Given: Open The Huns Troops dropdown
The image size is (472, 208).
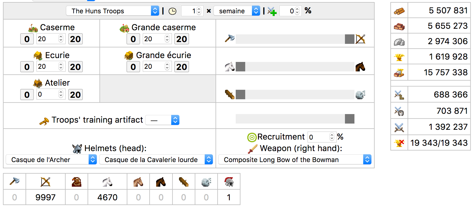Looking at the screenshot, I should [113, 11].
